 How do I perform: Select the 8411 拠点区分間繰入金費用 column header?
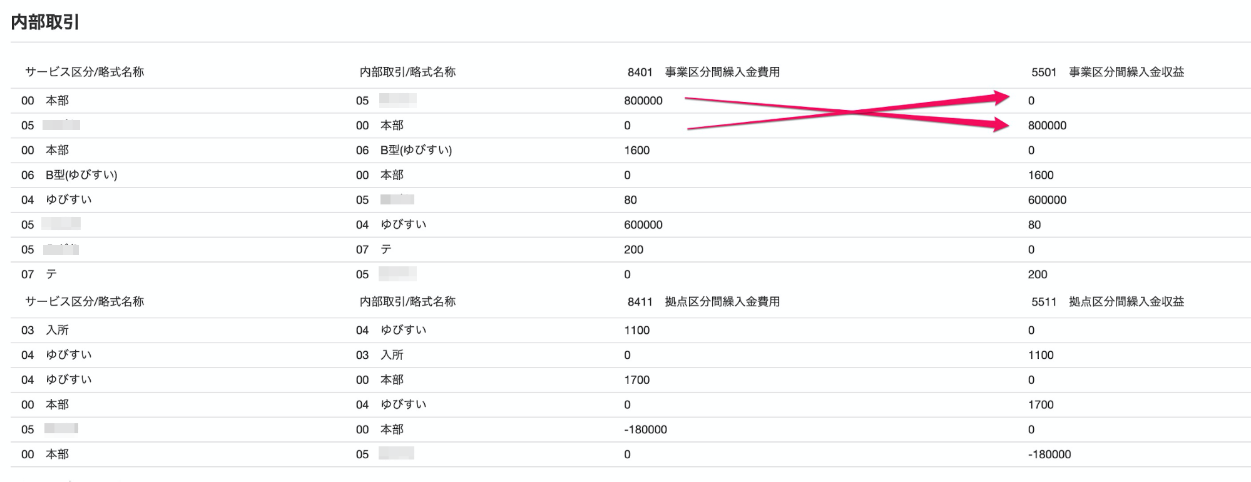[703, 301]
